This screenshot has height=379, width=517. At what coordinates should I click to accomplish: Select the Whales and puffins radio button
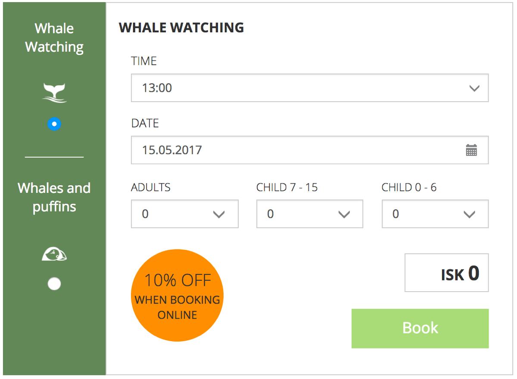click(54, 284)
